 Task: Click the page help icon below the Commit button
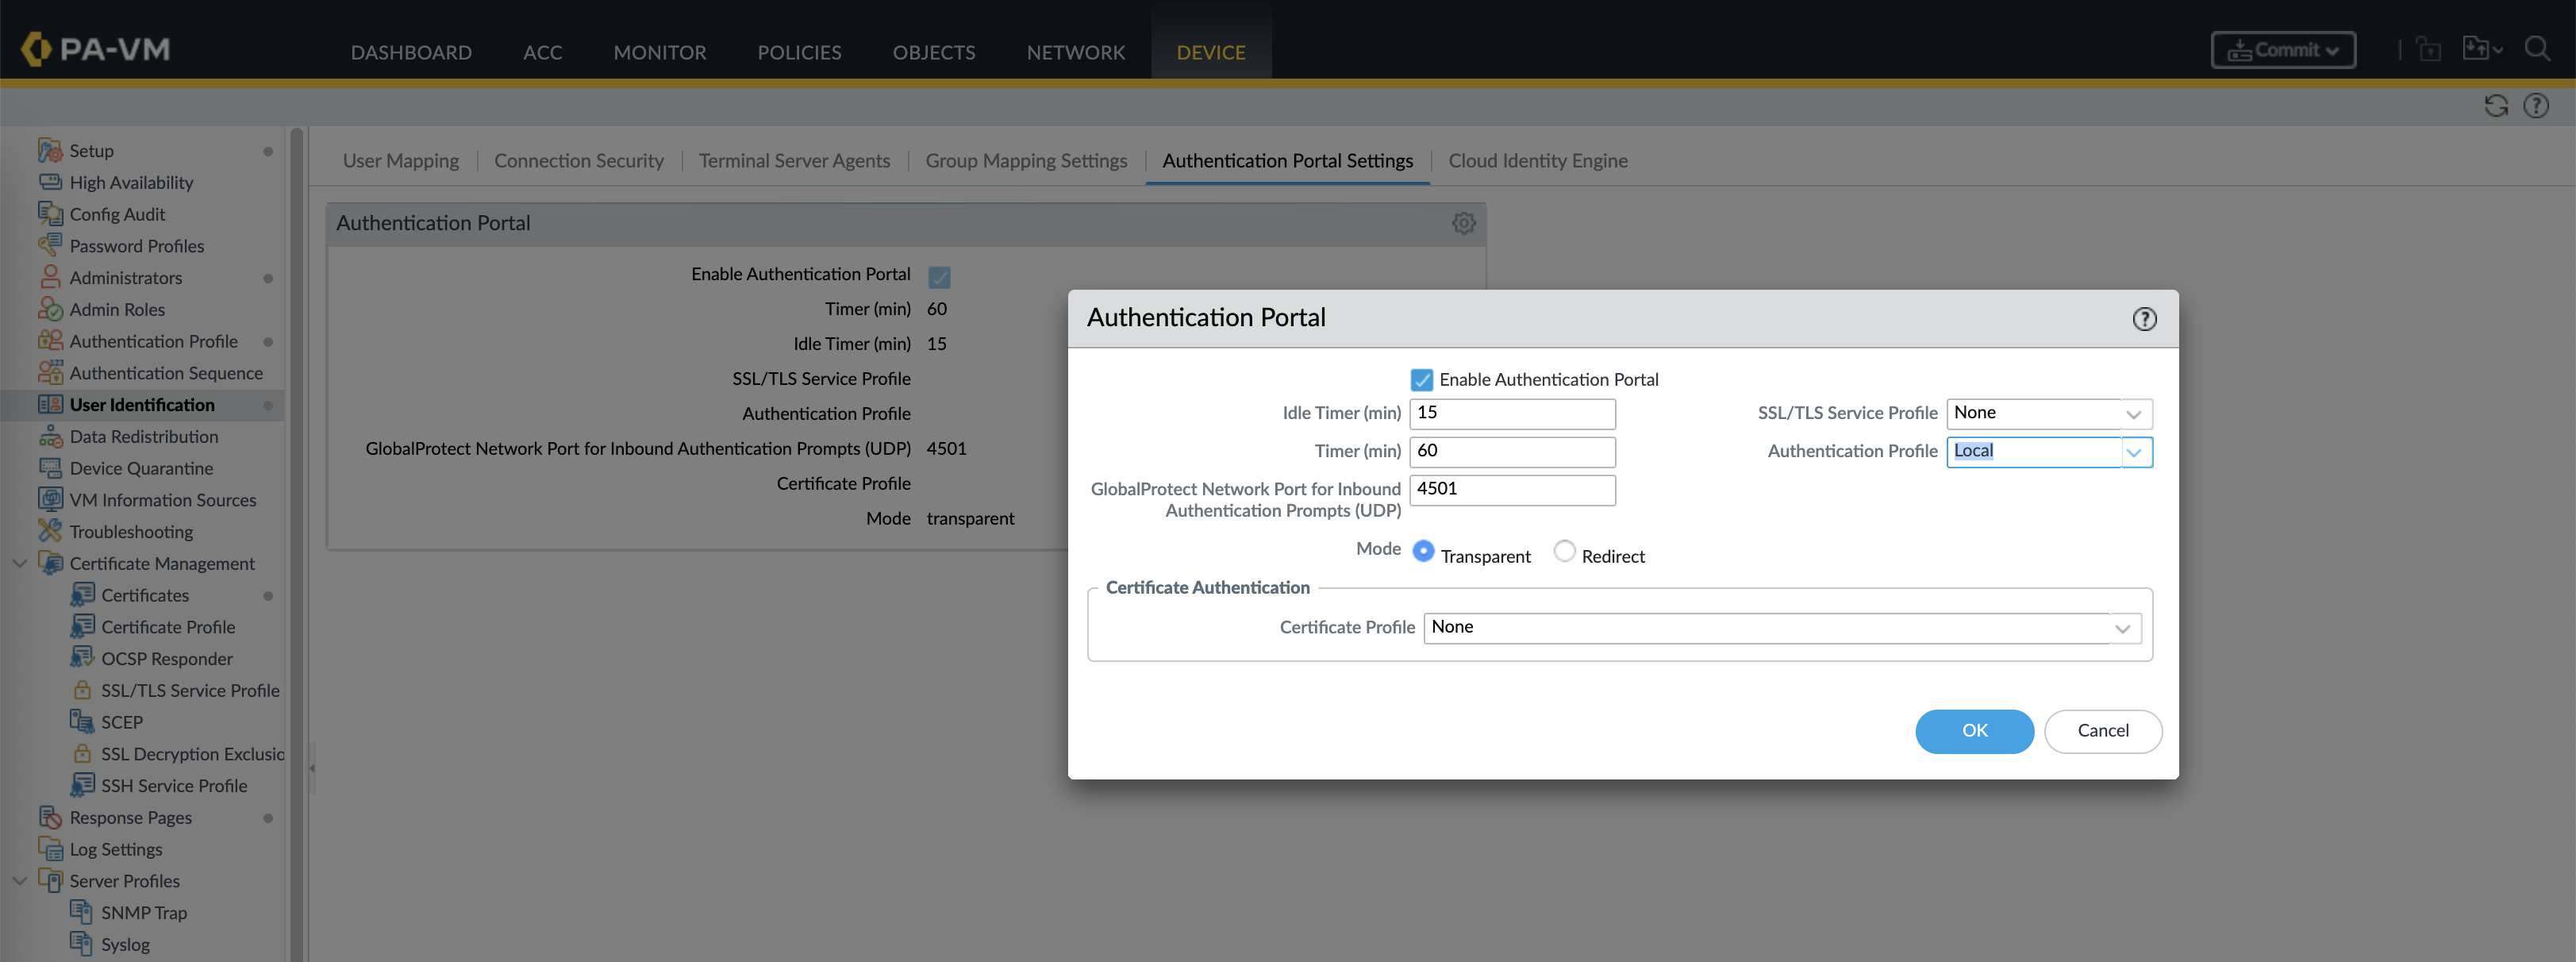coord(2536,106)
